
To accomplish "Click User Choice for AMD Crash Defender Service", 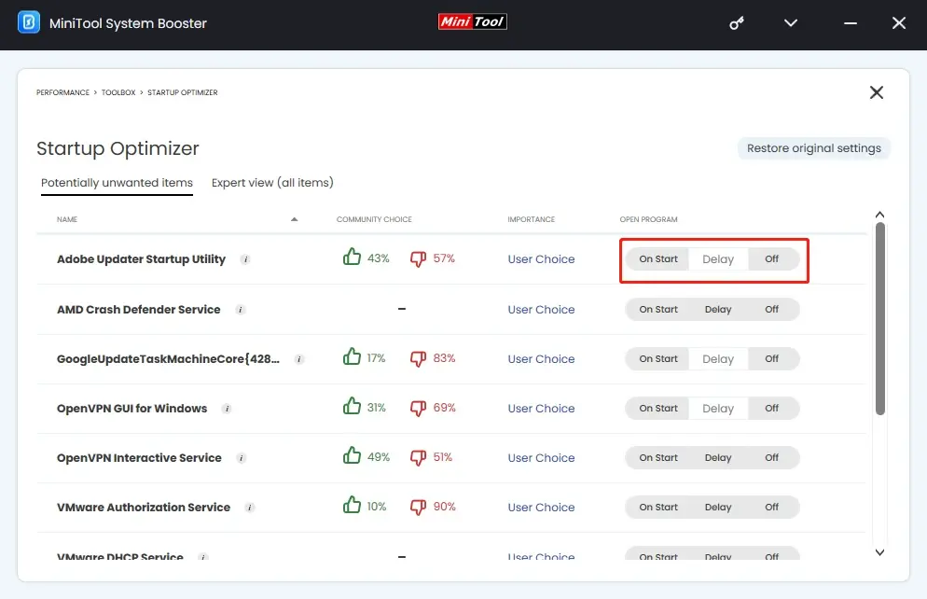I will [541, 309].
